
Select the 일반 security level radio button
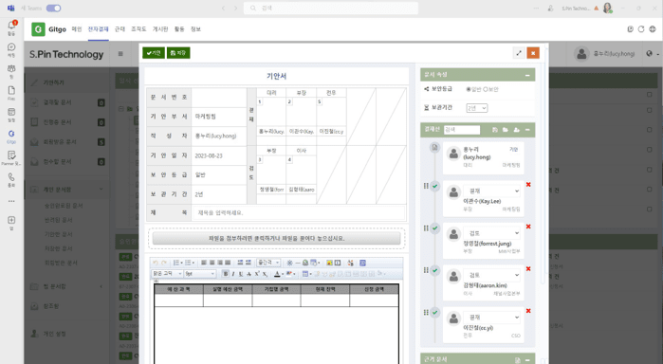click(469, 89)
